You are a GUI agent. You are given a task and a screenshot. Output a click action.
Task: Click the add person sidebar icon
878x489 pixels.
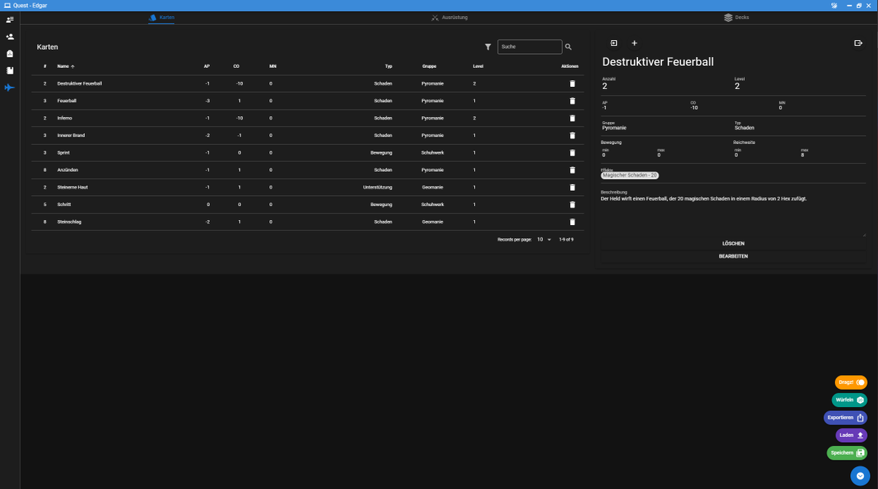[x=10, y=37]
